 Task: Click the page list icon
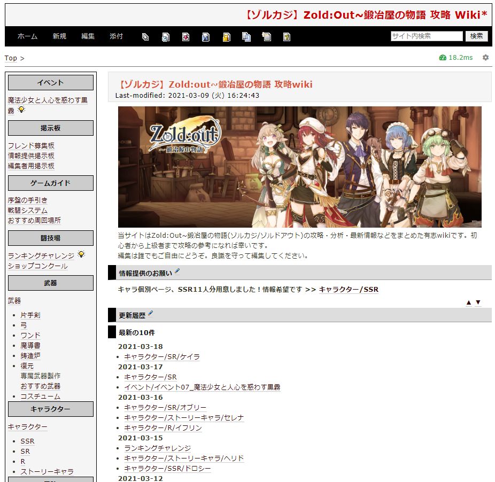tap(266, 37)
